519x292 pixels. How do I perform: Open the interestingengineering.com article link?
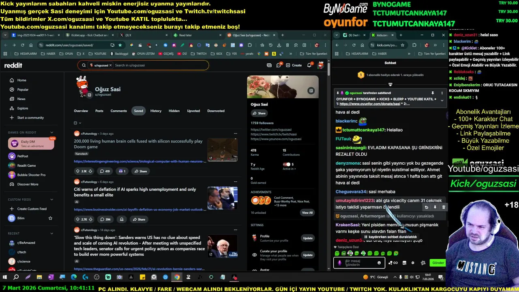(140, 161)
